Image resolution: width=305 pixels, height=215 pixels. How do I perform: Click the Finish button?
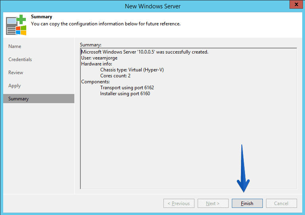[247, 203]
